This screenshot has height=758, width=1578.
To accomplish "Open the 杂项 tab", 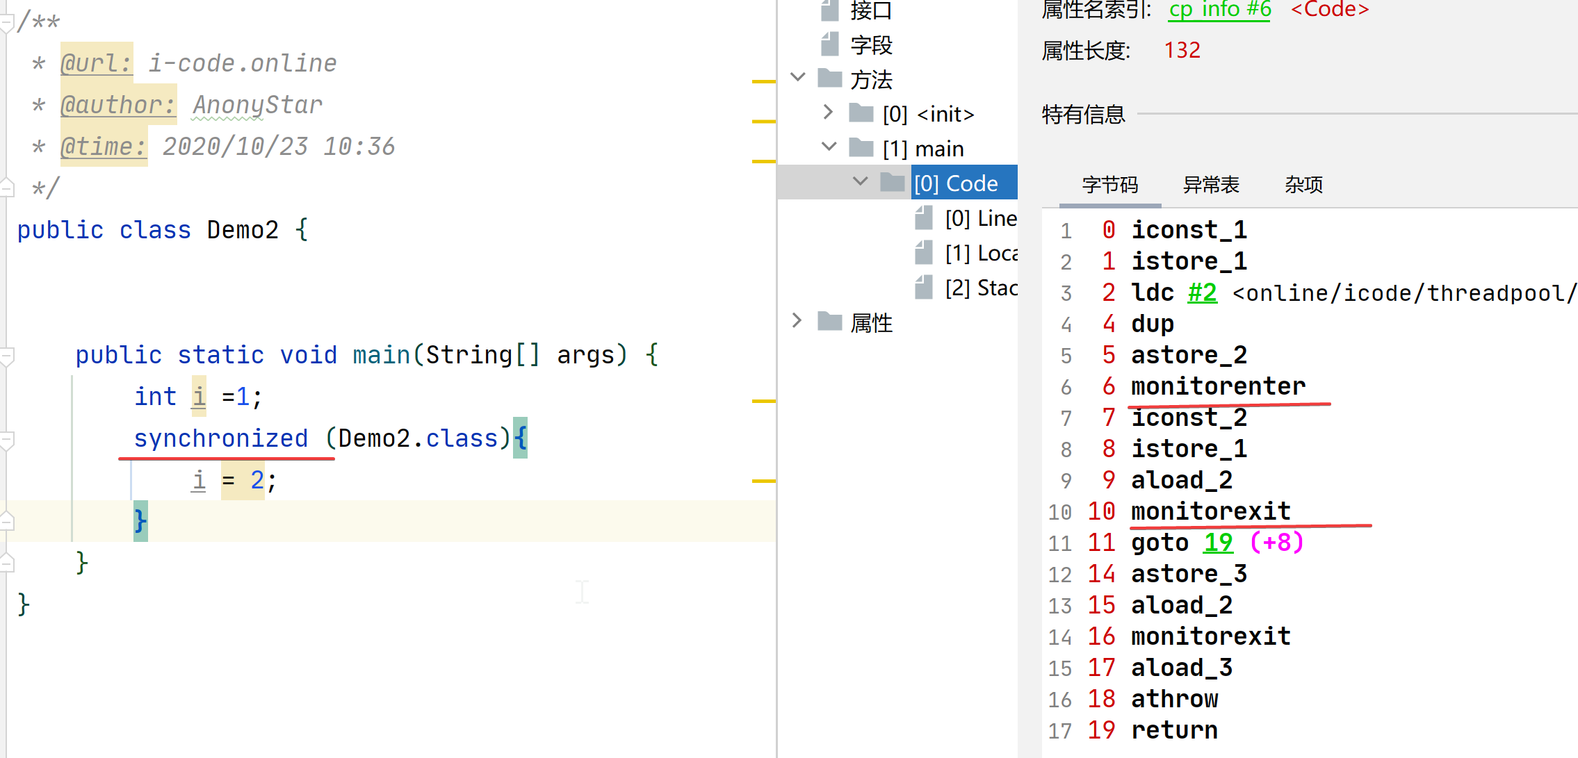I will [x=1303, y=185].
